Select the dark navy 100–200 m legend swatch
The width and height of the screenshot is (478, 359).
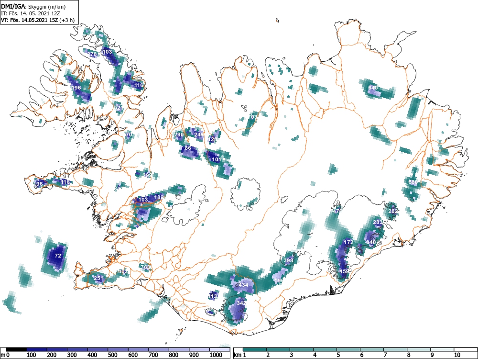[x=37, y=349]
